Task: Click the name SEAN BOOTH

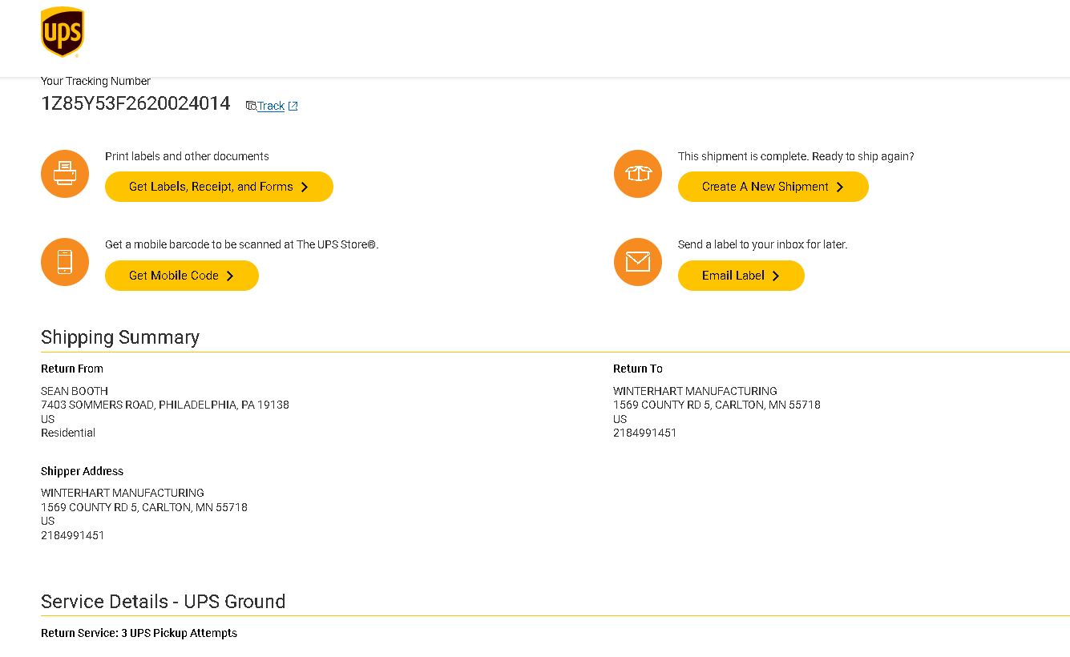Action: click(75, 391)
